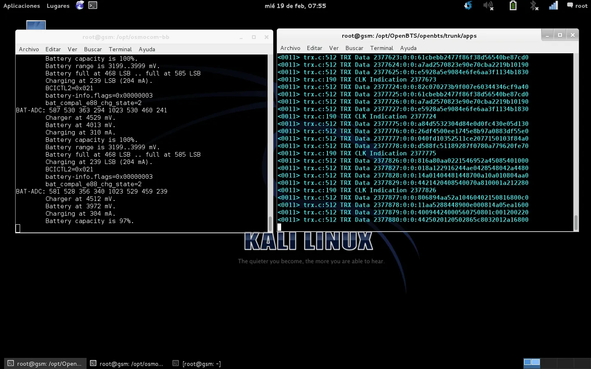Open the battery status icon
Viewport: 591px width, 369px height.
click(513, 5)
